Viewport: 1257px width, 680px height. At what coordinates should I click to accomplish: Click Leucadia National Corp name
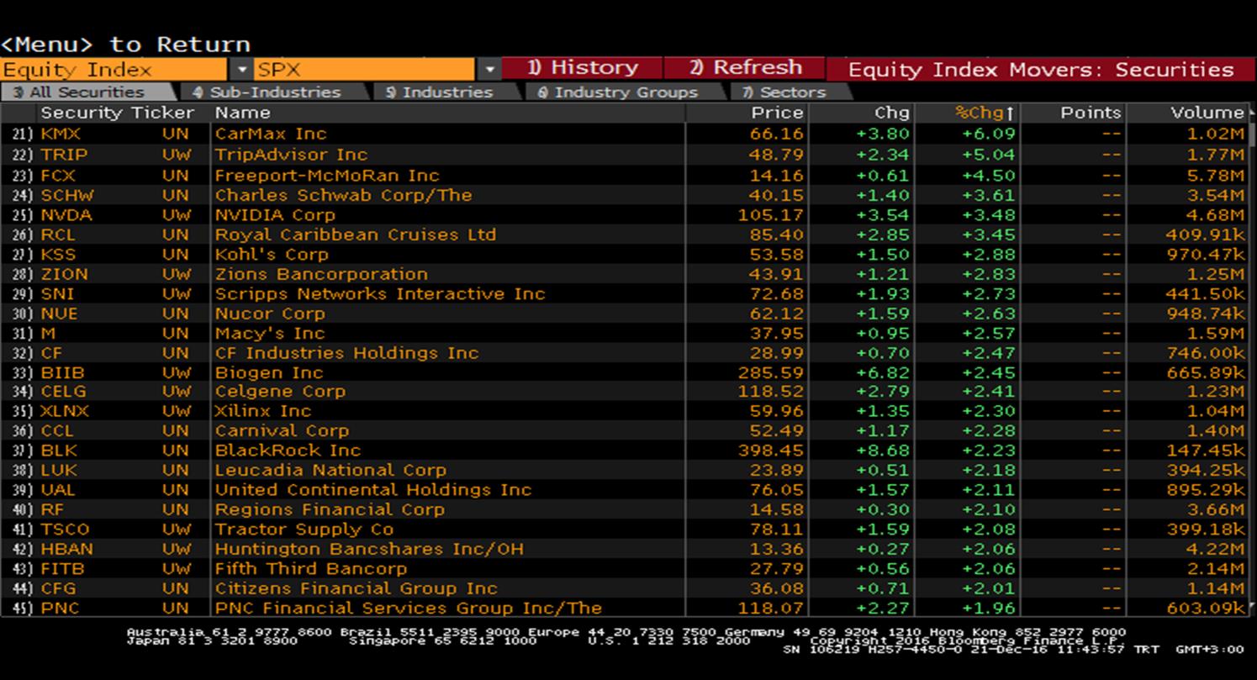coord(330,471)
